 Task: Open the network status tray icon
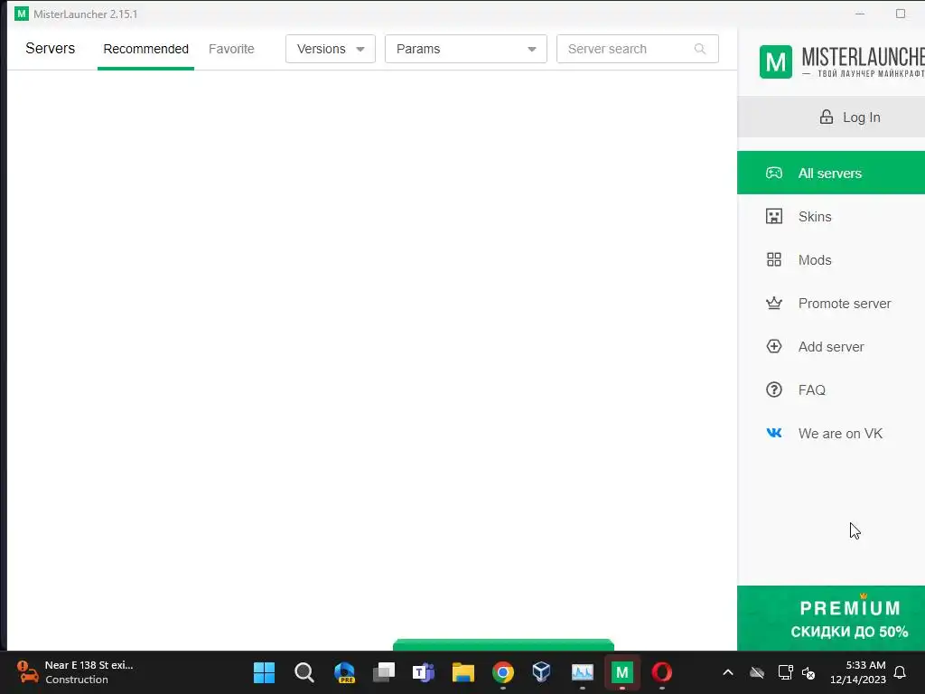785,672
